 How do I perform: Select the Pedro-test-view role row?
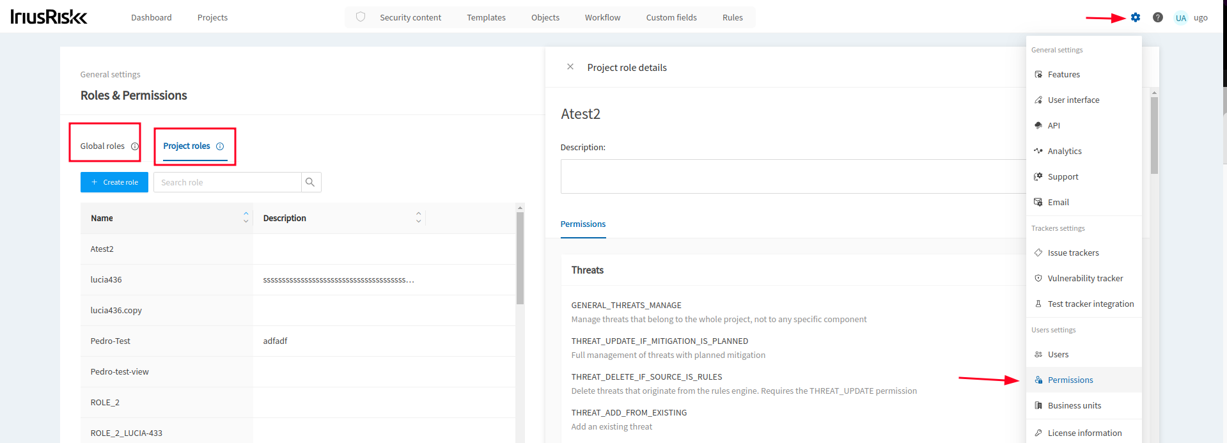[298, 372]
